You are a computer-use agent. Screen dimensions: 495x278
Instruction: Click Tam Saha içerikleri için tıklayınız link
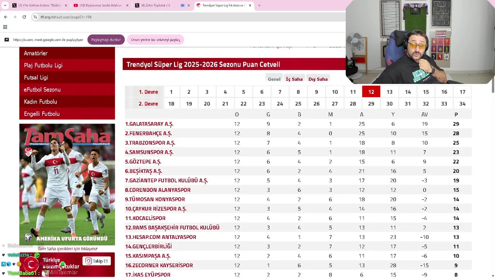(67, 249)
